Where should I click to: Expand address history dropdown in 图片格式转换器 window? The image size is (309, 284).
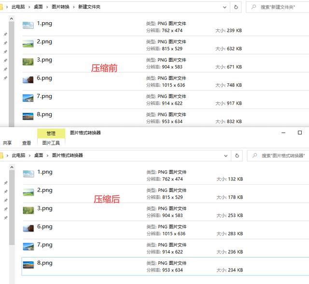(225, 156)
